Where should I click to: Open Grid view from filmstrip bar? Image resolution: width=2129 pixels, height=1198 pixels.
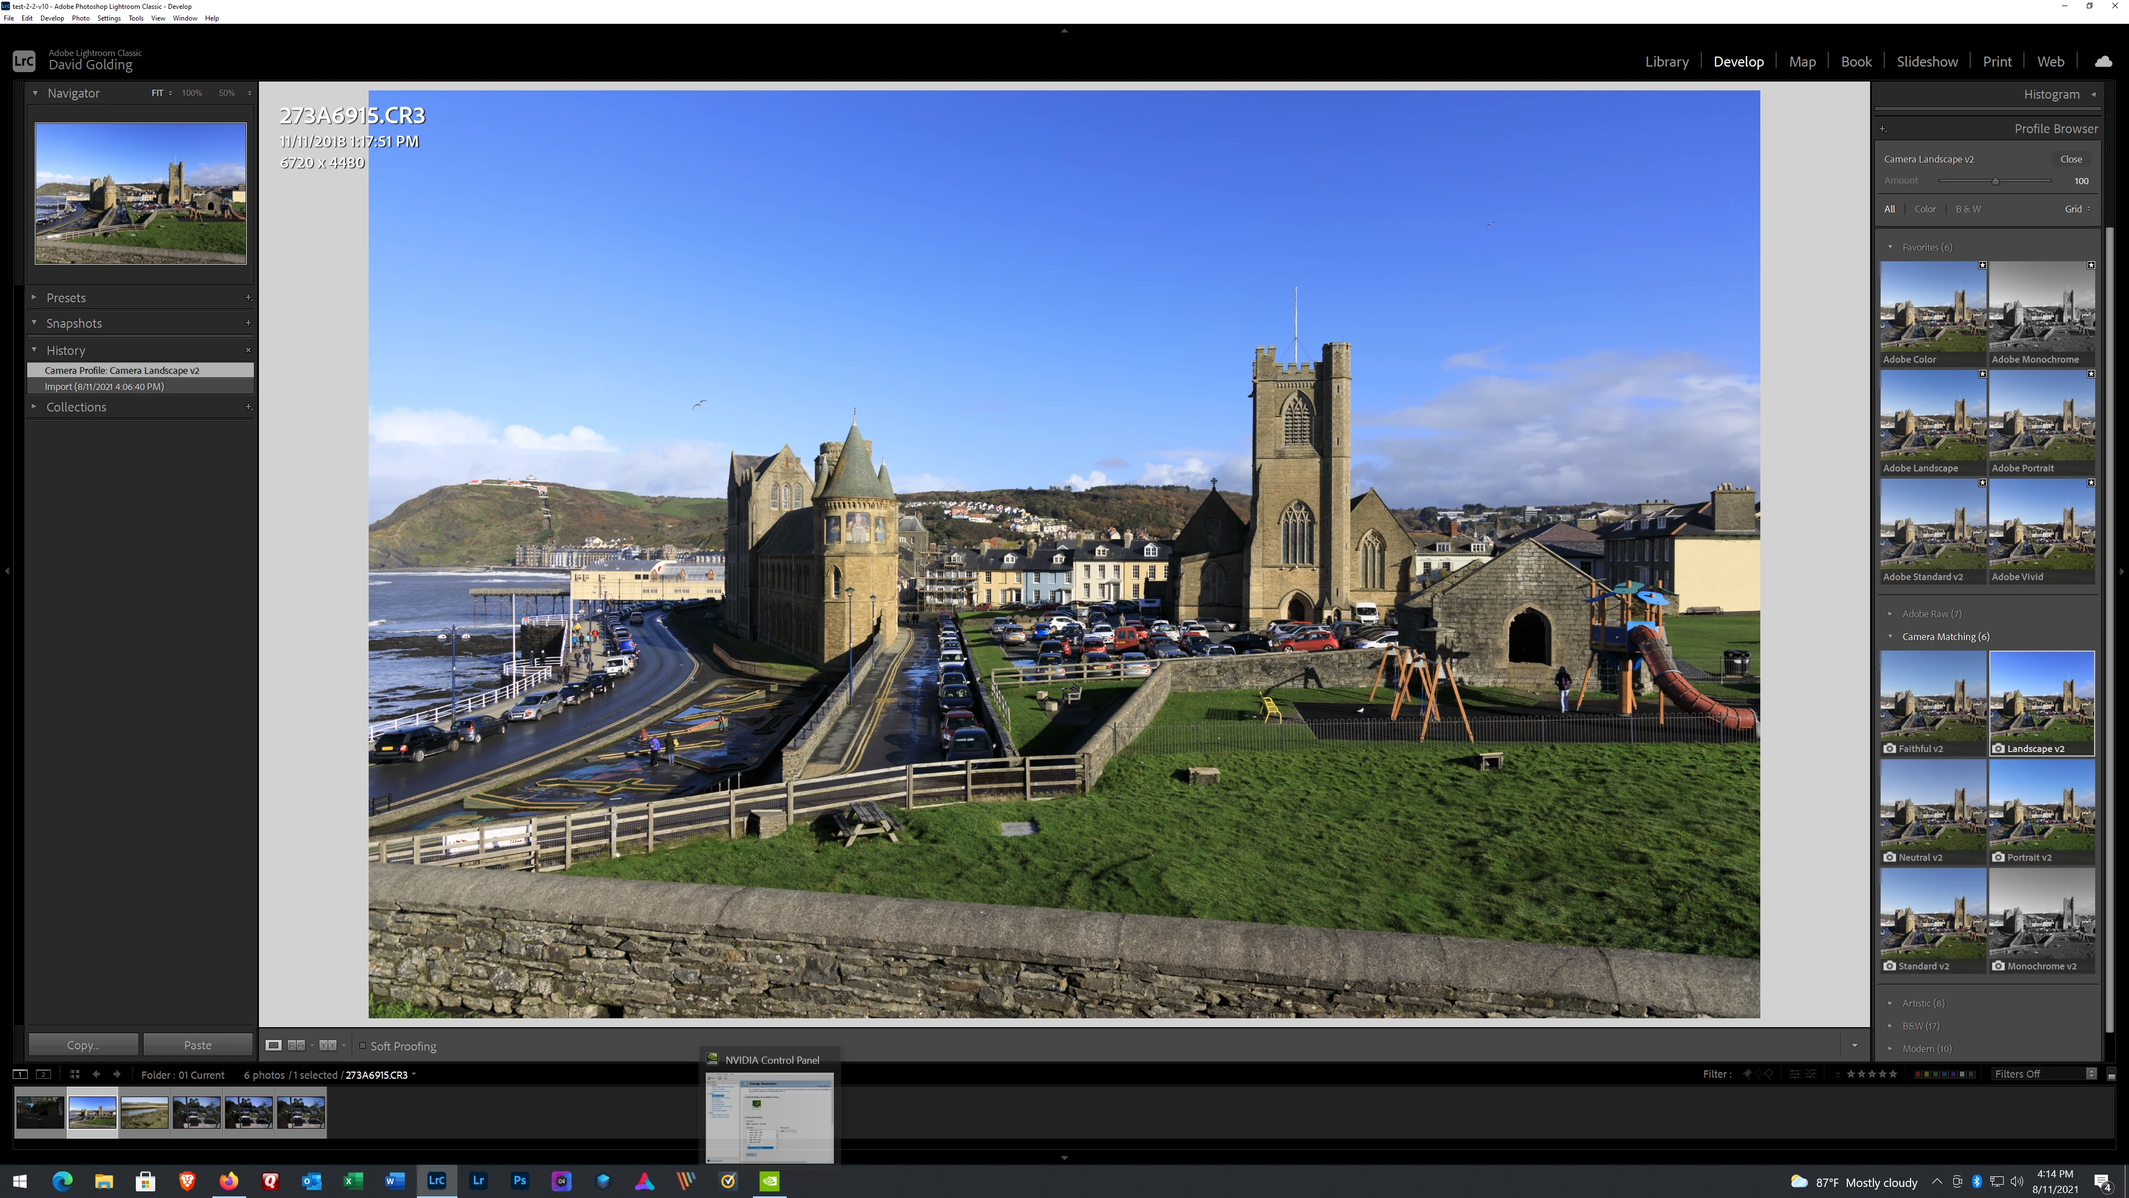(x=74, y=1074)
